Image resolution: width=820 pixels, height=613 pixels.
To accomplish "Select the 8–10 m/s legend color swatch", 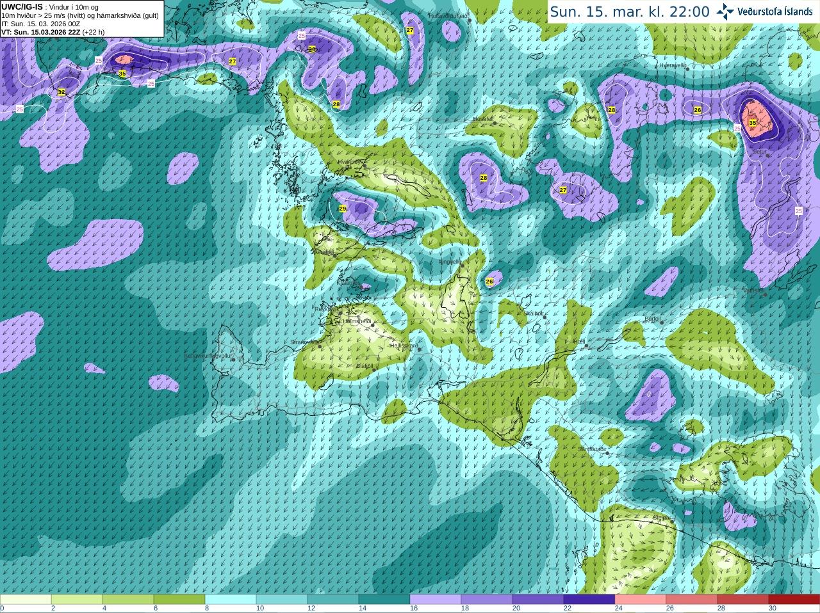I will (231, 600).
